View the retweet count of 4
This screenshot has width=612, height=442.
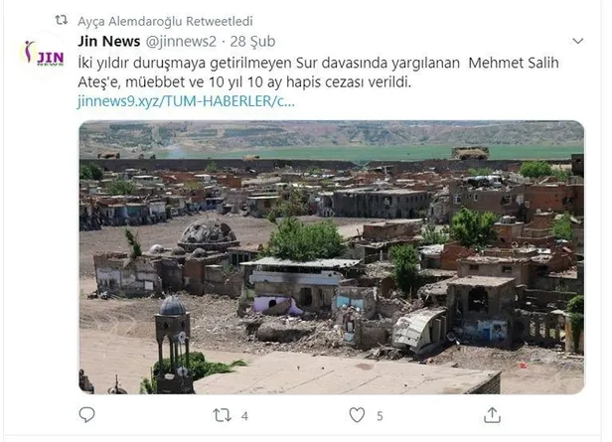click(244, 416)
